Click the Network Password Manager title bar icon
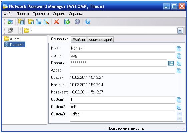This screenshot has width=188, height=133. click(x=5, y=6)
